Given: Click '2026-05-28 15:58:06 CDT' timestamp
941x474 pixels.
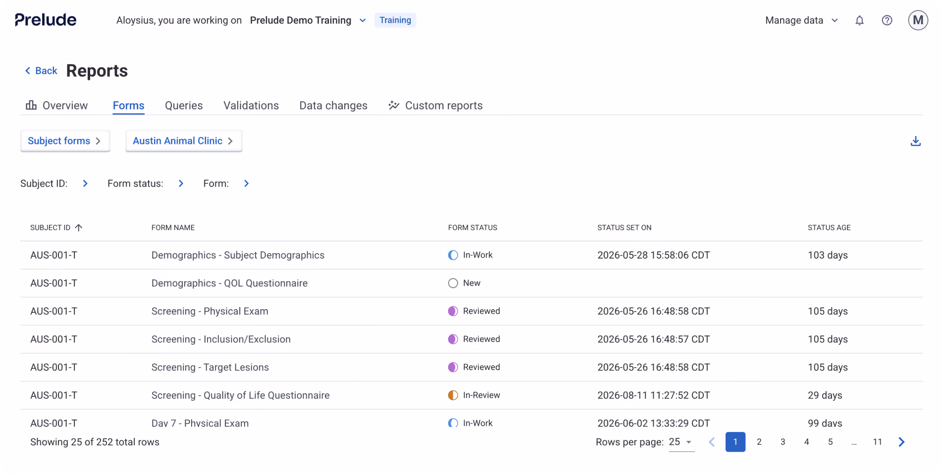Looking at the screenshot, I should click(653, 255).
